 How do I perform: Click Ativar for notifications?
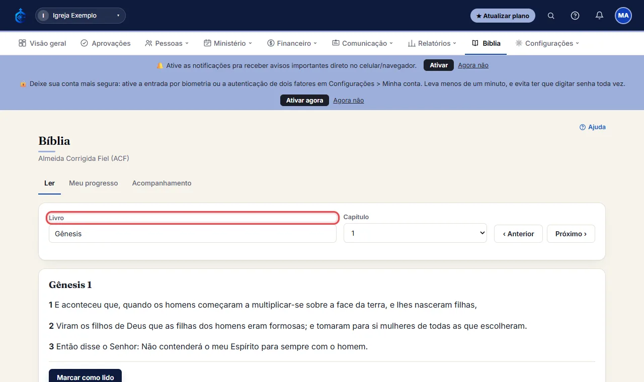pos(439,65)
